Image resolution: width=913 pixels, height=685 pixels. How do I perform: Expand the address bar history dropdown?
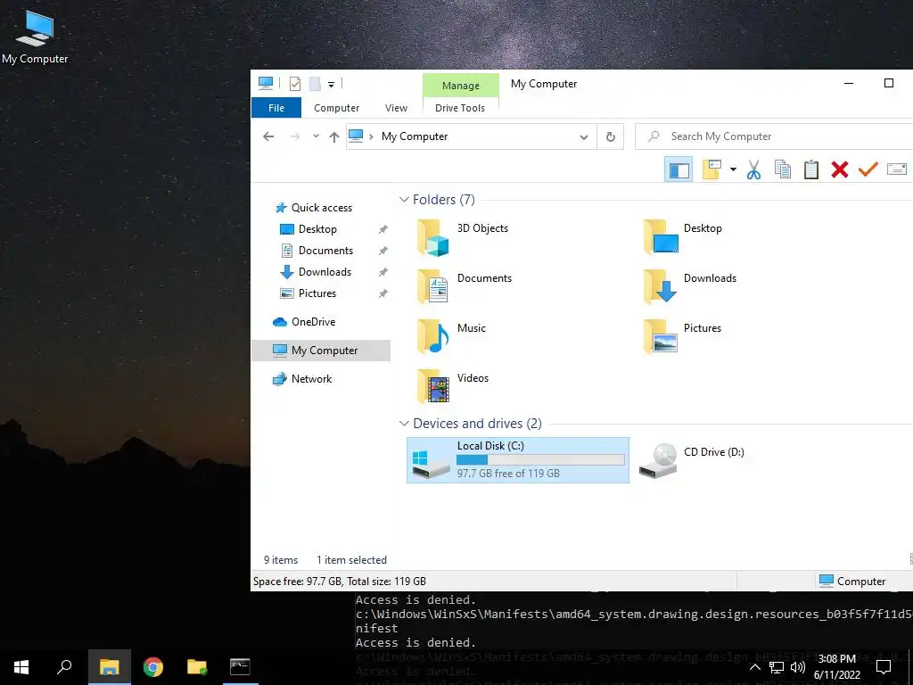pyautogui.click(x=583, y=136)
